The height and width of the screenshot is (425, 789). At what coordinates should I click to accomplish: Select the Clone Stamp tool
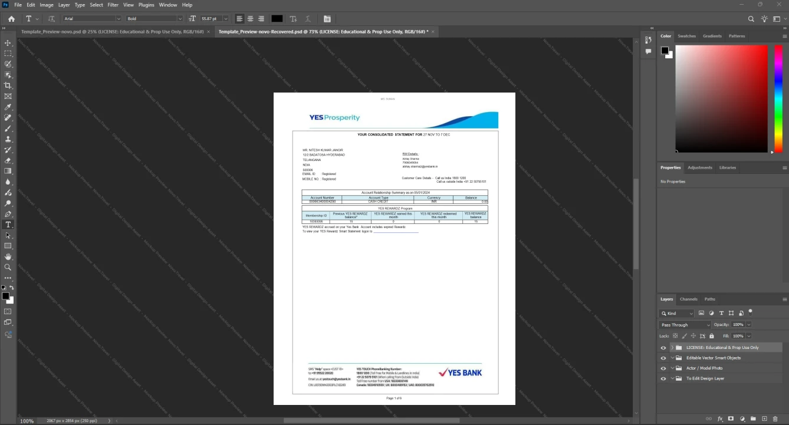8,139
